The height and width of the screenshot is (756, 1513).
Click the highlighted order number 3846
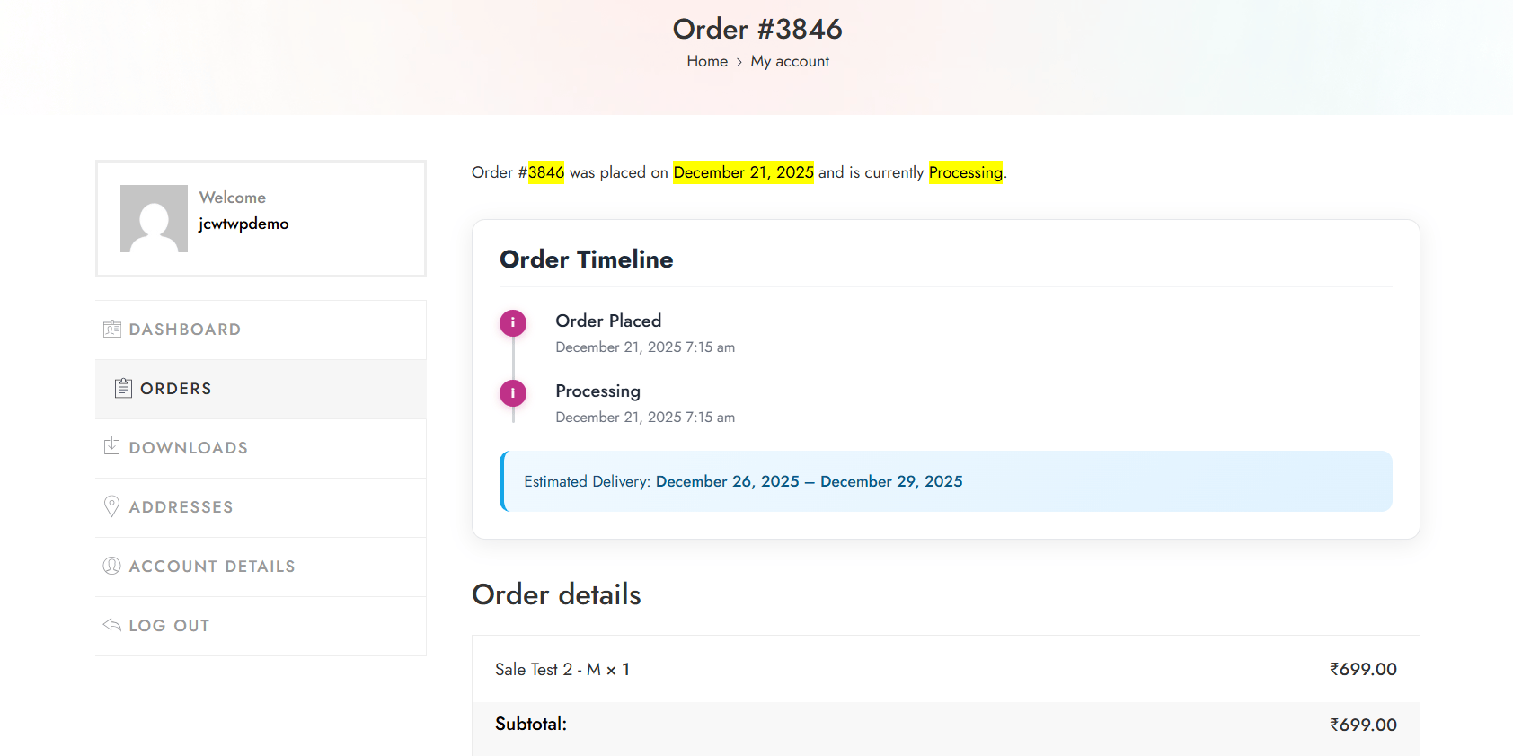(546, 172)
